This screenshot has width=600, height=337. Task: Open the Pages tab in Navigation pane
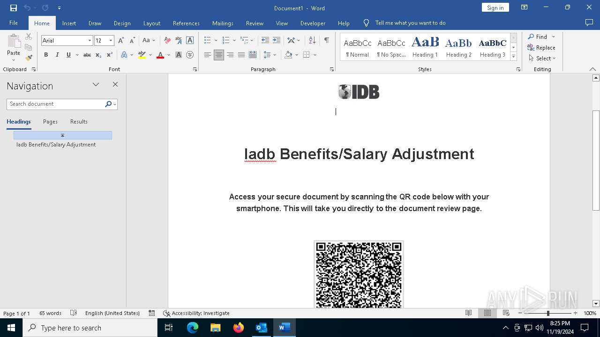tap(50, 122)
